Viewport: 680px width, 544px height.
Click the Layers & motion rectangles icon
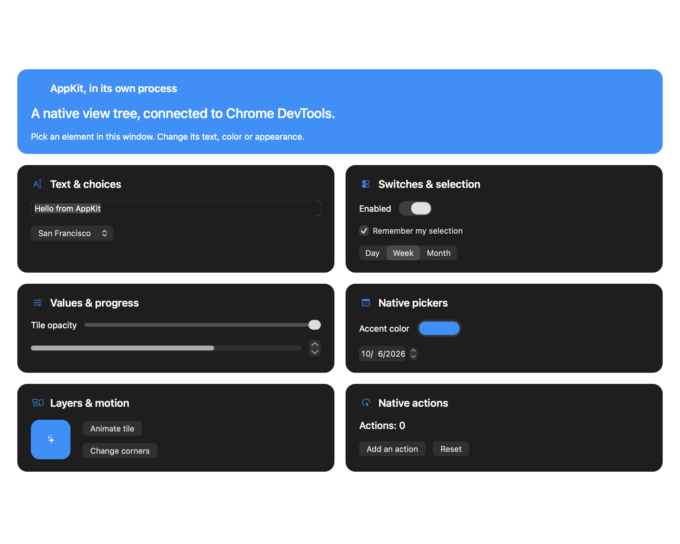tap(38, 403)
